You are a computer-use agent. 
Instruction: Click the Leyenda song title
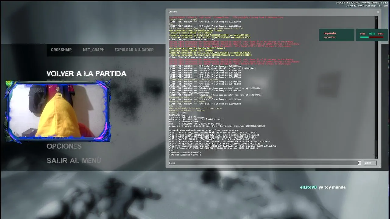coord(330,33)
